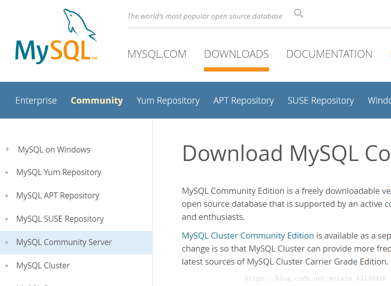The height and width of the screenshot is (286, 391).
Task: Switch to the DOWNLOADS tab
Action: click(236, 54)
